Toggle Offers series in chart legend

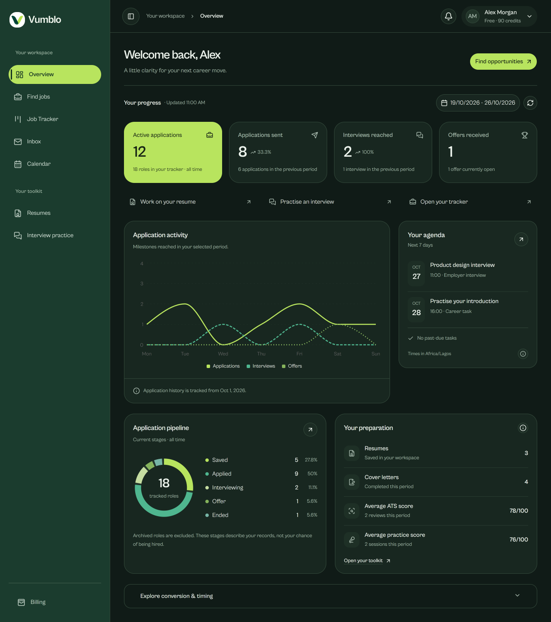(x=292, y=366)
